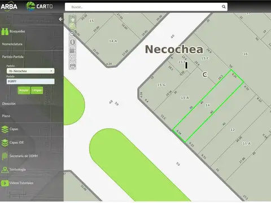
Task: Expand the Dirección search section
Action: (9, 104)
